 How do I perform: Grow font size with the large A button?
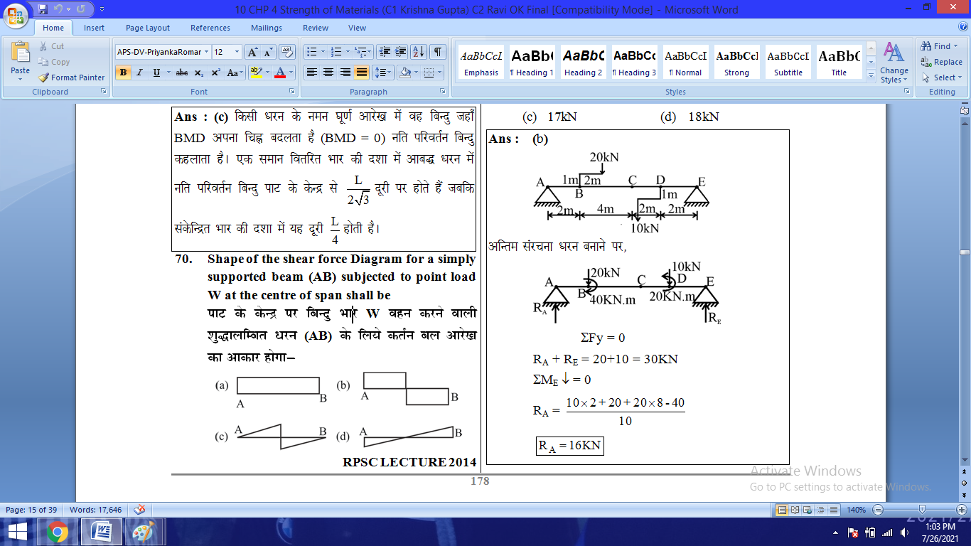click(x=252, y=52)
